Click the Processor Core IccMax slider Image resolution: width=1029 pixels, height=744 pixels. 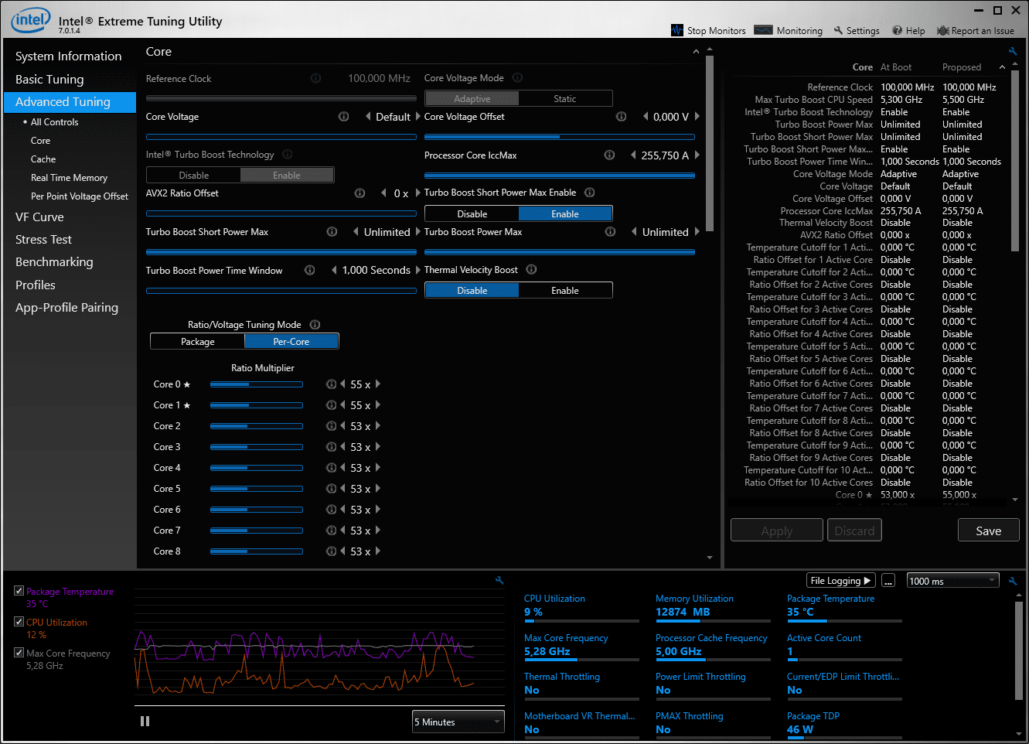point(560,176)
